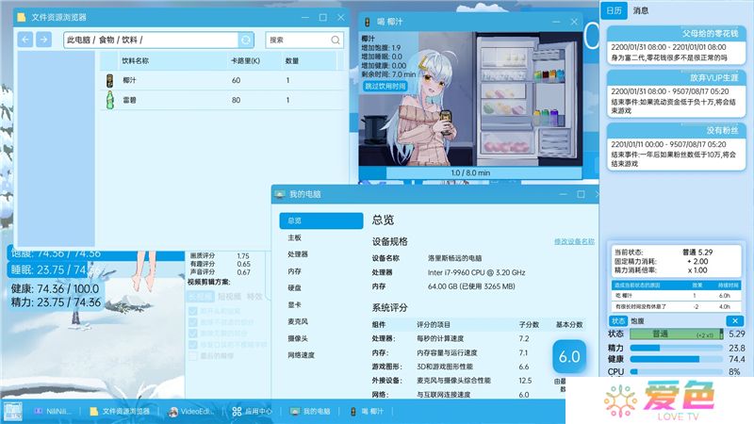
Task: Select the 吃 椰汁 status cause row
Action: click(x=676, y=296)
